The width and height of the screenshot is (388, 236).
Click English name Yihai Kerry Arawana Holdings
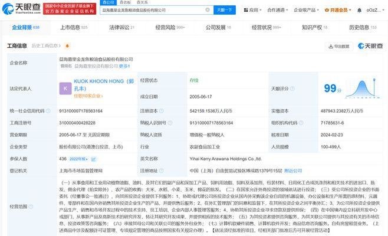pyautogui.click(x=226, y=159)
